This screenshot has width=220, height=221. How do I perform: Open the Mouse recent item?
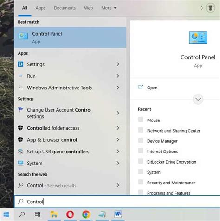(x=154, y=120)
